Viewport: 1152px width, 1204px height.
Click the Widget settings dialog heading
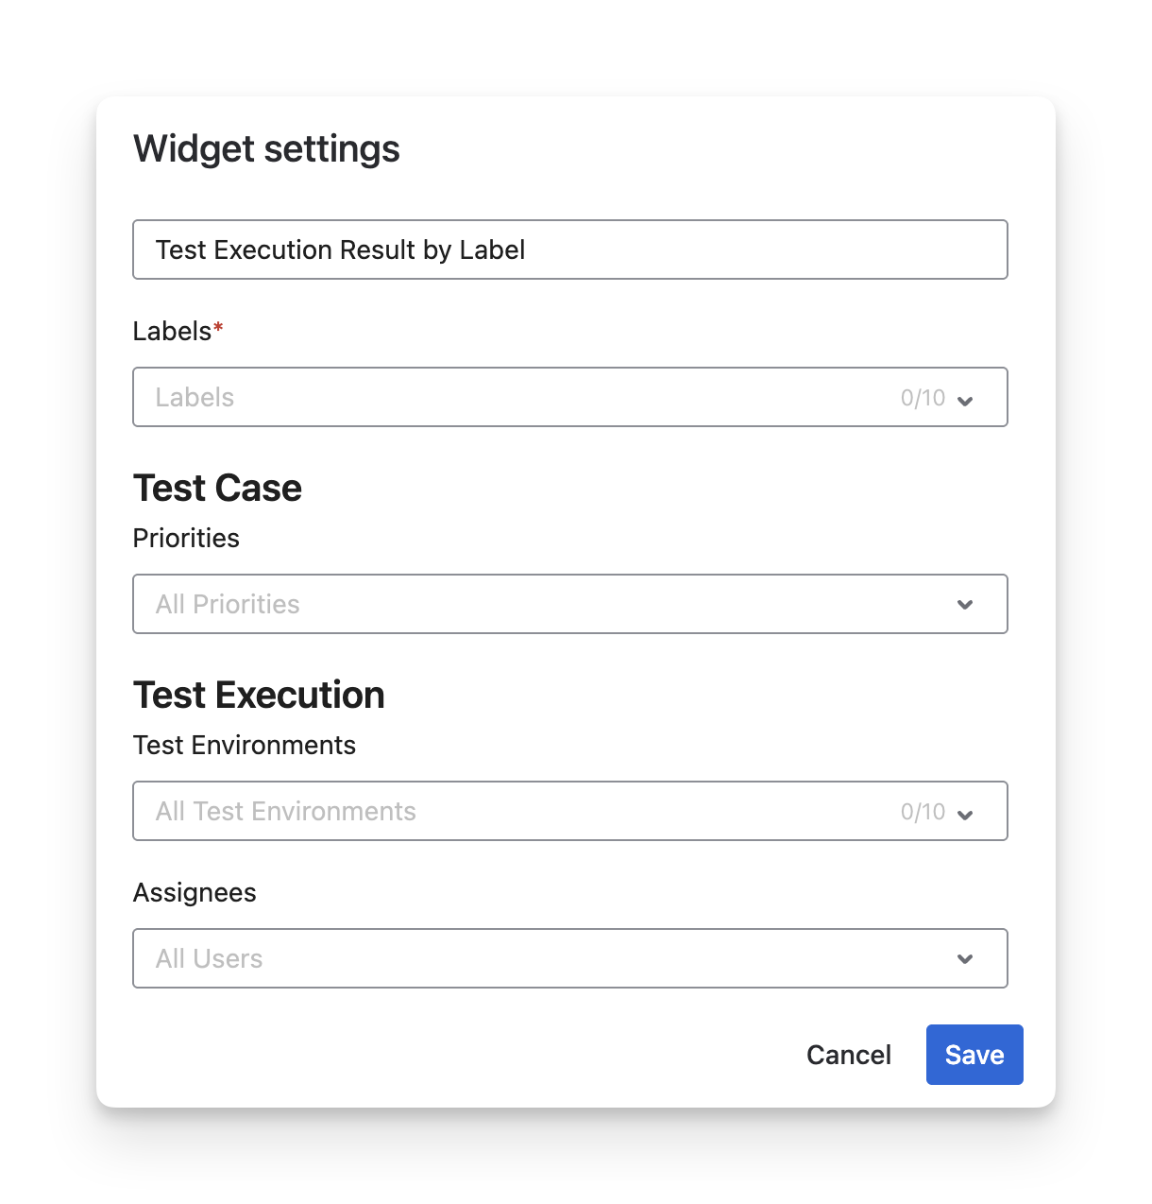pos(266,149)
